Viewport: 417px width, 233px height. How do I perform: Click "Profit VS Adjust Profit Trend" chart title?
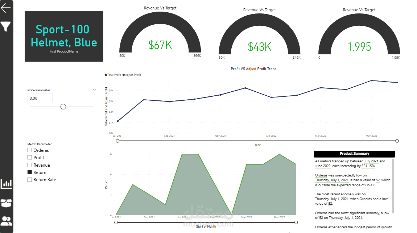pyautogui.click(x=253, y=69)
